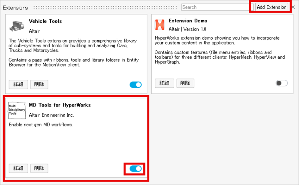Click the Add Extension button

tap(271, 7)
